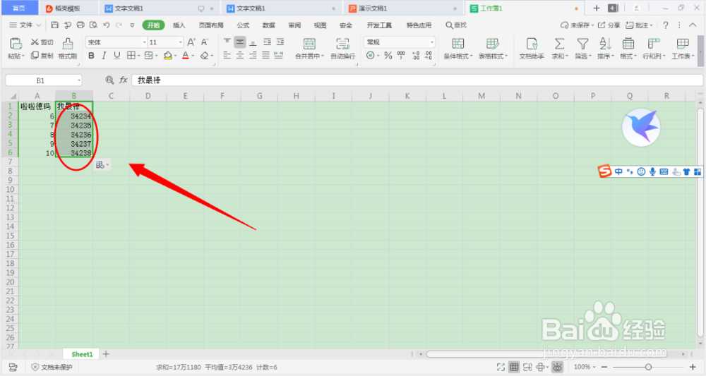This screenshot has height=376, width=706.
Task: Add a new sheet with plus button
Action: pos(106,354)
